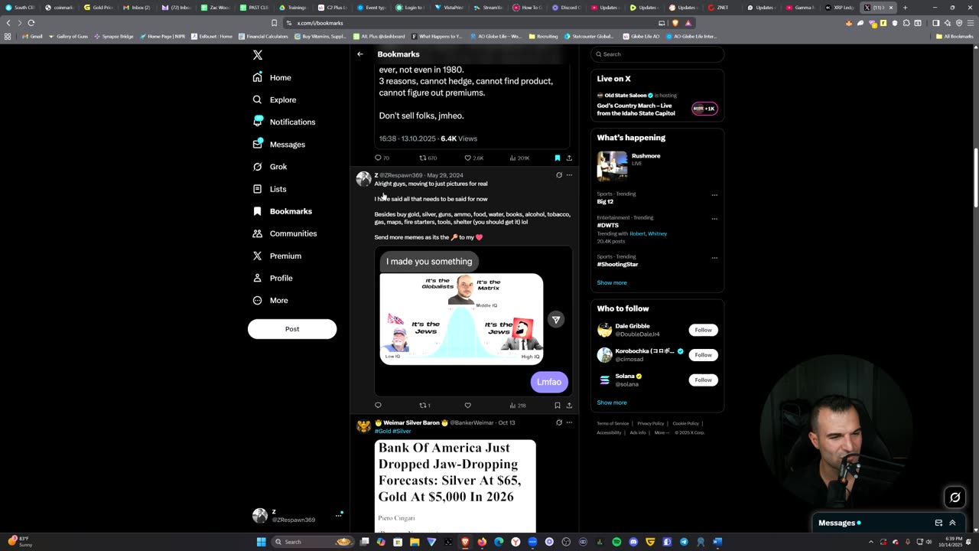This screenshot has height=551, width=979.
Task: Follow Dale Gribble
Action: coord(703,330)
